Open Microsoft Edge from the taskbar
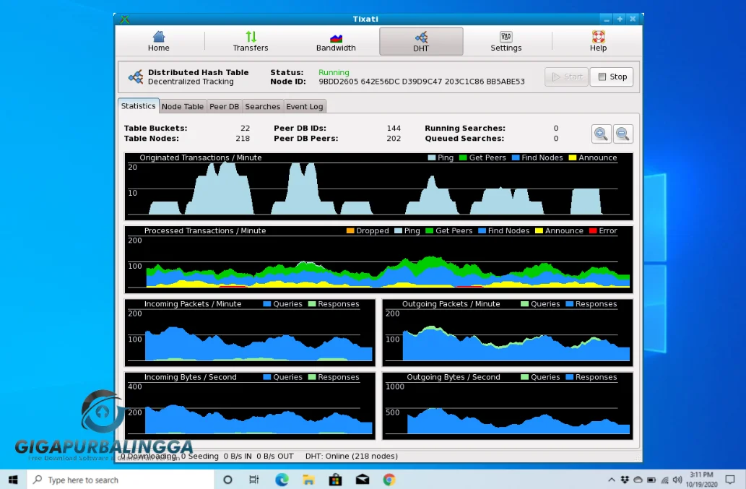The height and width of the screenshot is (489, 746). 282,479
